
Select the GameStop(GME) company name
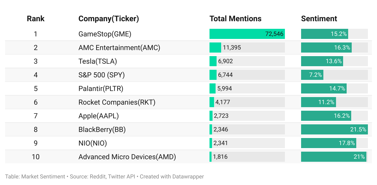(105, 34)
